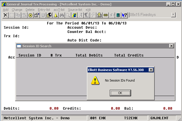Open the yellow gear setup icon

(30, 15)
